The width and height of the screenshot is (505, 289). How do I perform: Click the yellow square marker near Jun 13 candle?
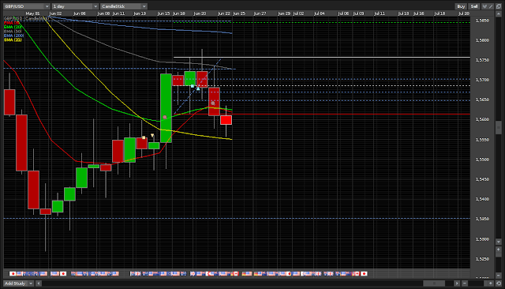click(x=144, y=137)
